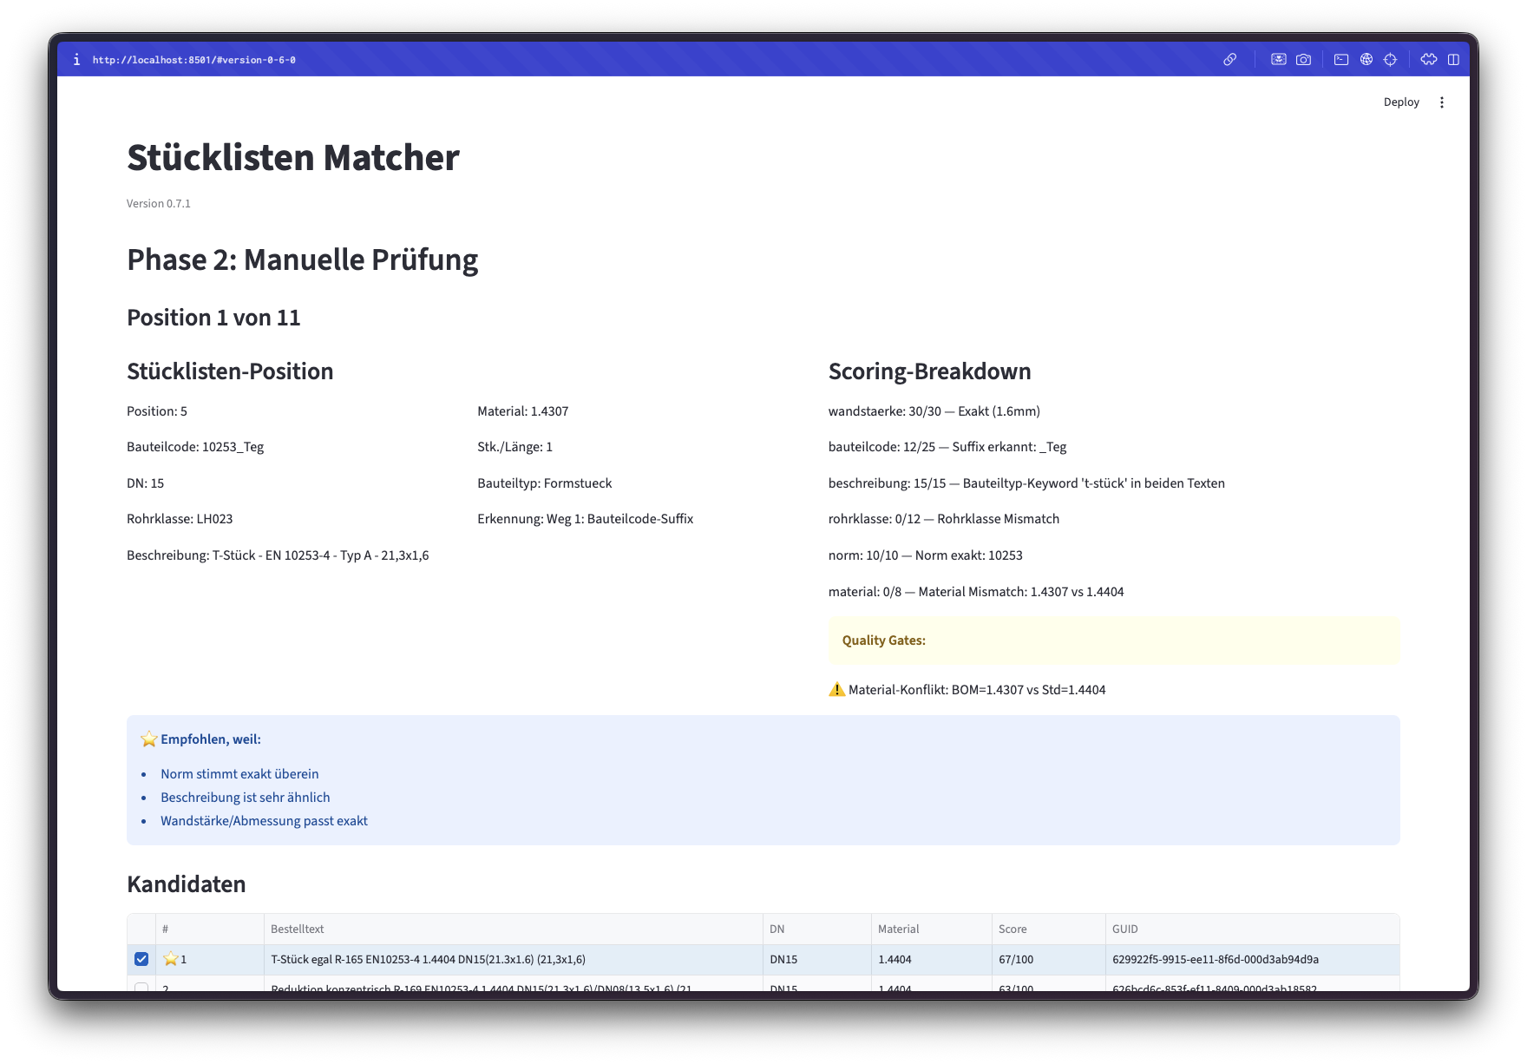Viewport: 1527px width, 1064px height.
Task: Open the puzzle piece extensions icon
Action: [1429, 60]
